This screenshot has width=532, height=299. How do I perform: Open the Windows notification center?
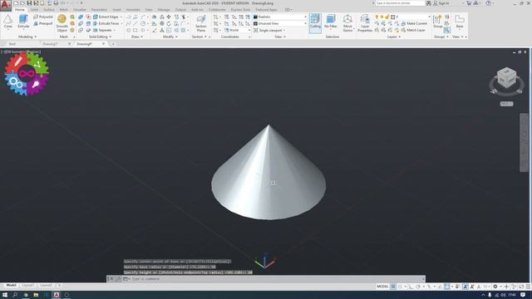pyautogui.click(x=523, y=295)
